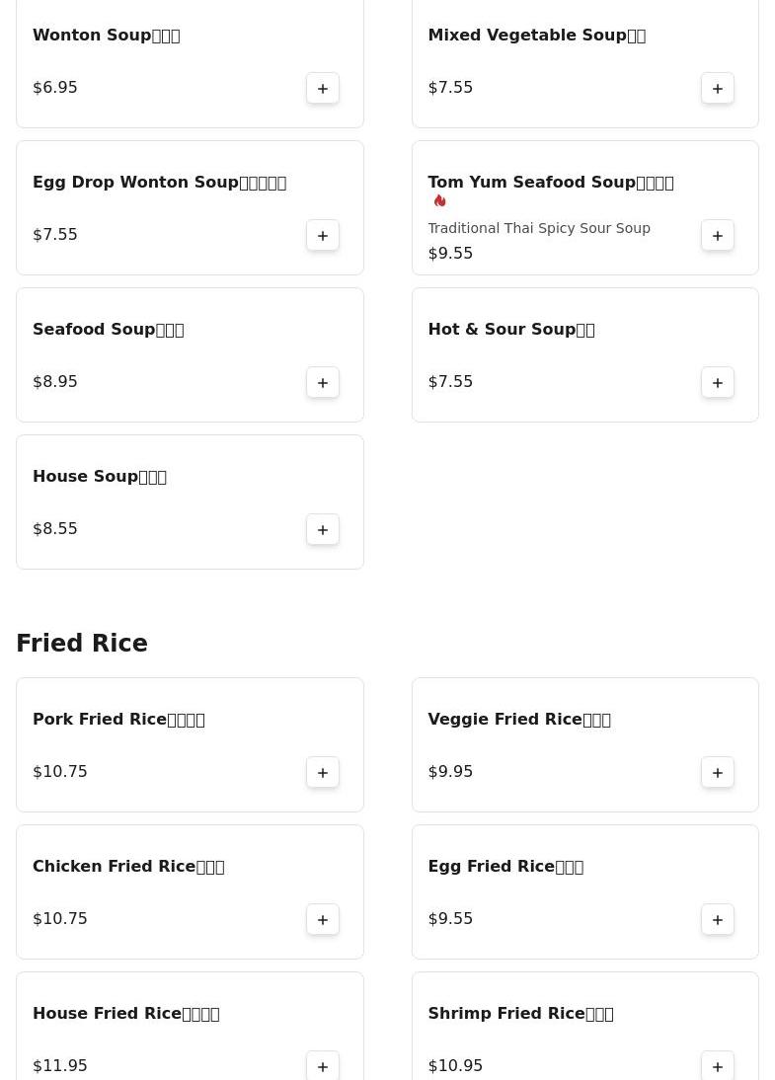The width and height of the screenshot is (775, 1080).
Task: Add Wonton Soup to the order
Action: pyautogui.click(x=323, y=88)
